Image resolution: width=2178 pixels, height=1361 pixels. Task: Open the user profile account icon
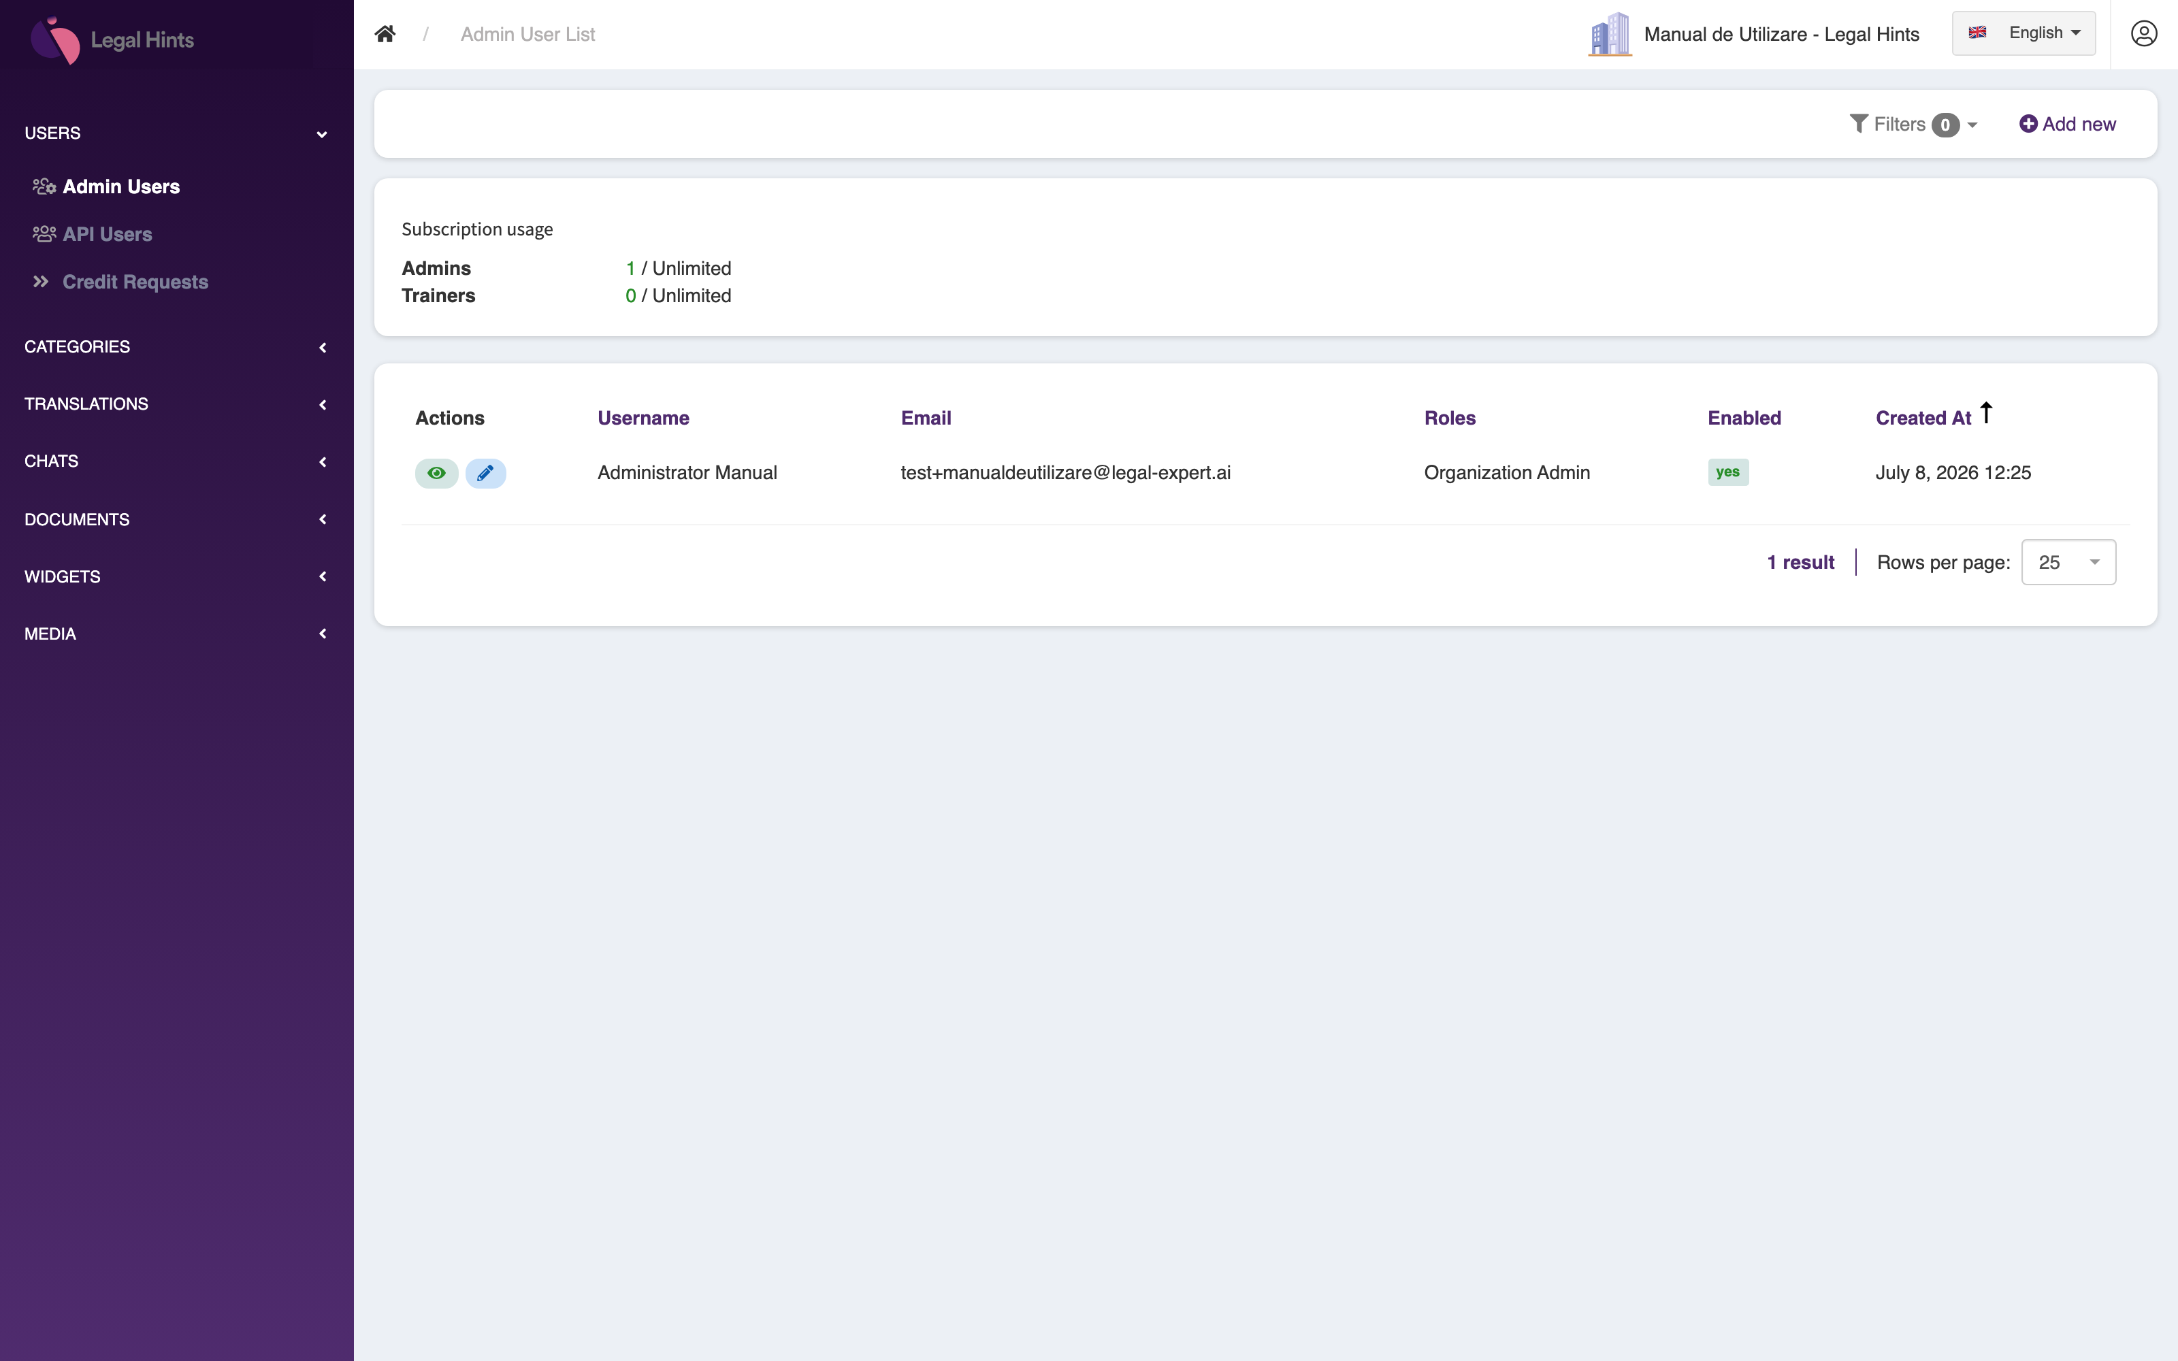coord(2144,34)
